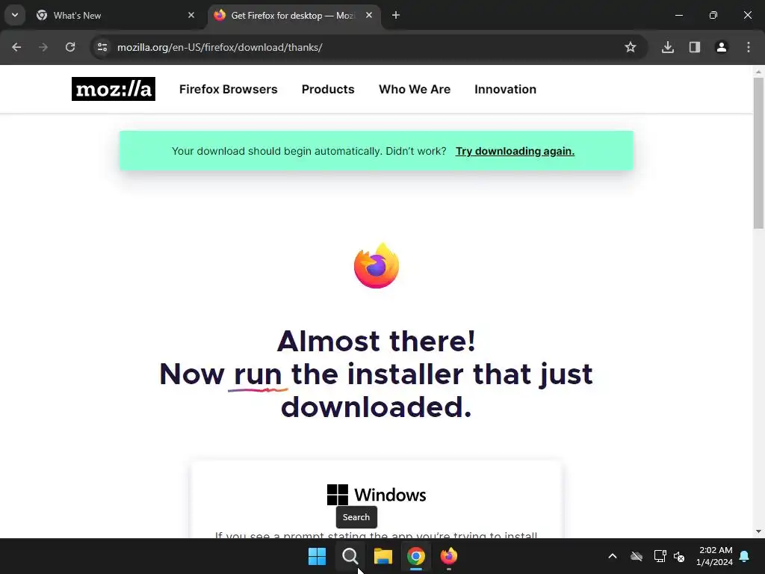Click the Mozilla logo
This screenshot has width=765, height=574.
(114, 89)
